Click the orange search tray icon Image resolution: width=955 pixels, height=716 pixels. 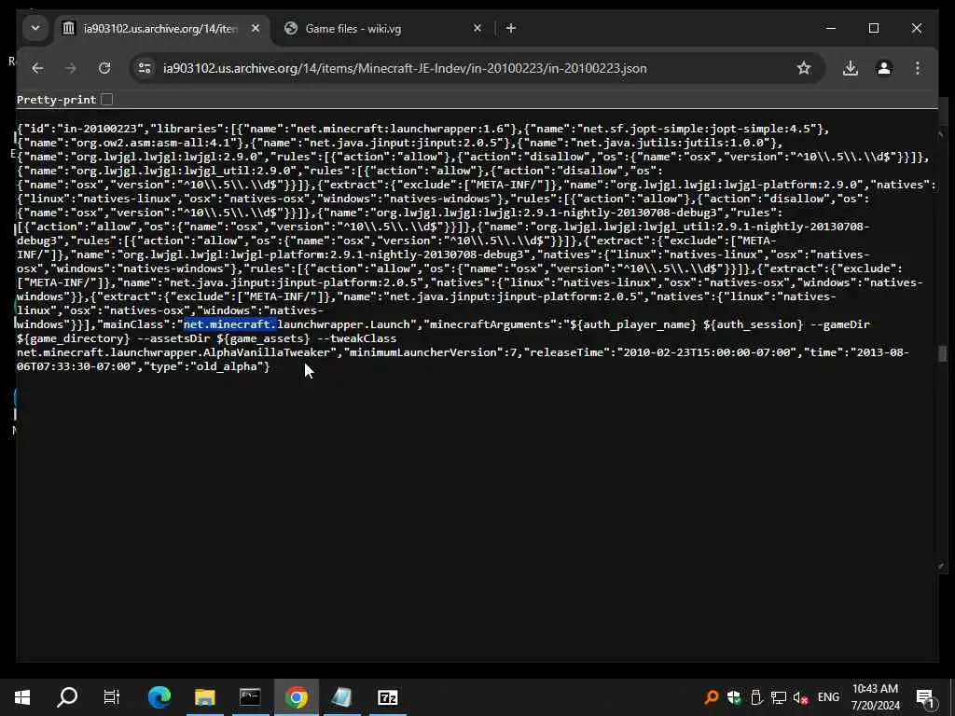pos(711,697)
